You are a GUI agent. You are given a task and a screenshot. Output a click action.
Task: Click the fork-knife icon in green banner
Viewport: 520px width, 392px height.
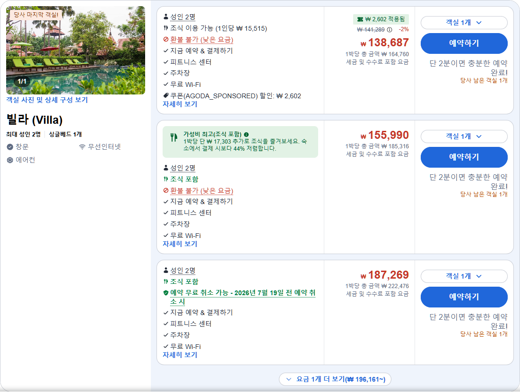click(x=174, y=137)
